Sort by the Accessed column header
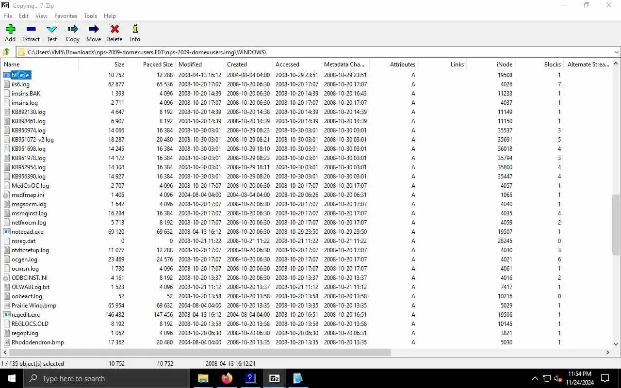The width and height of the screenshot is (621, 388). pos(297,64)
